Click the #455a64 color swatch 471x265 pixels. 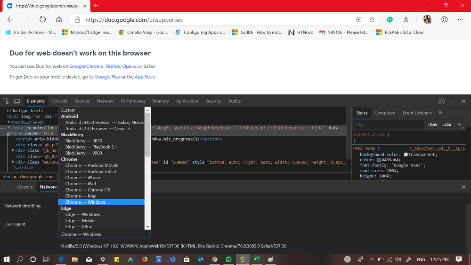379,160
